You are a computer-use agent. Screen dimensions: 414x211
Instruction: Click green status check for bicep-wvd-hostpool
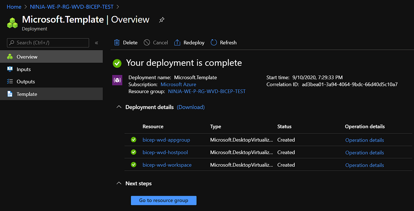click(134, 152)
